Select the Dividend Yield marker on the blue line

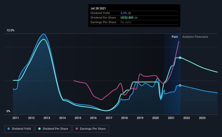(x=180, y=85)
